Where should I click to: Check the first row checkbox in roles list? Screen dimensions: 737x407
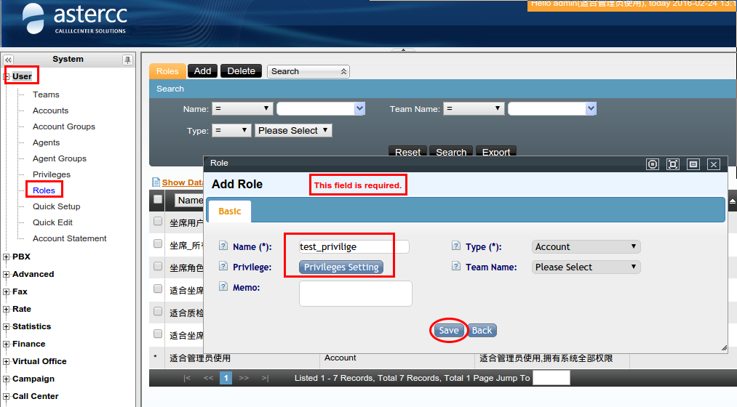(158, 221)
